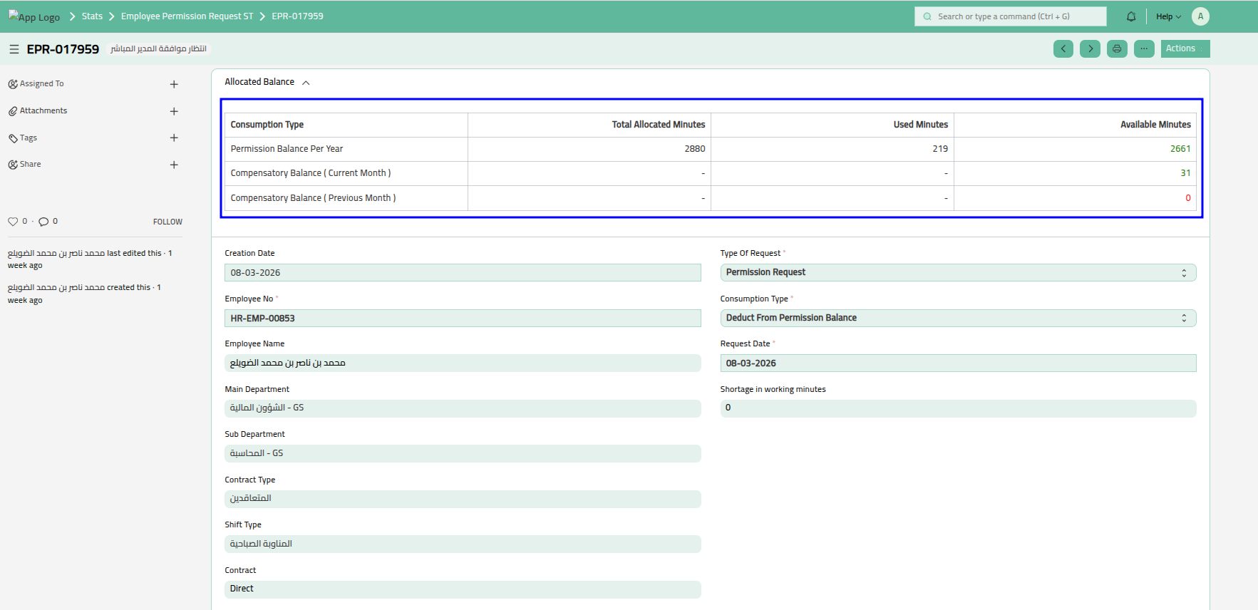This screenshot has height=610, width=1258.
Task: Click the notifications bell icon
Action: tap(1131, 16)
